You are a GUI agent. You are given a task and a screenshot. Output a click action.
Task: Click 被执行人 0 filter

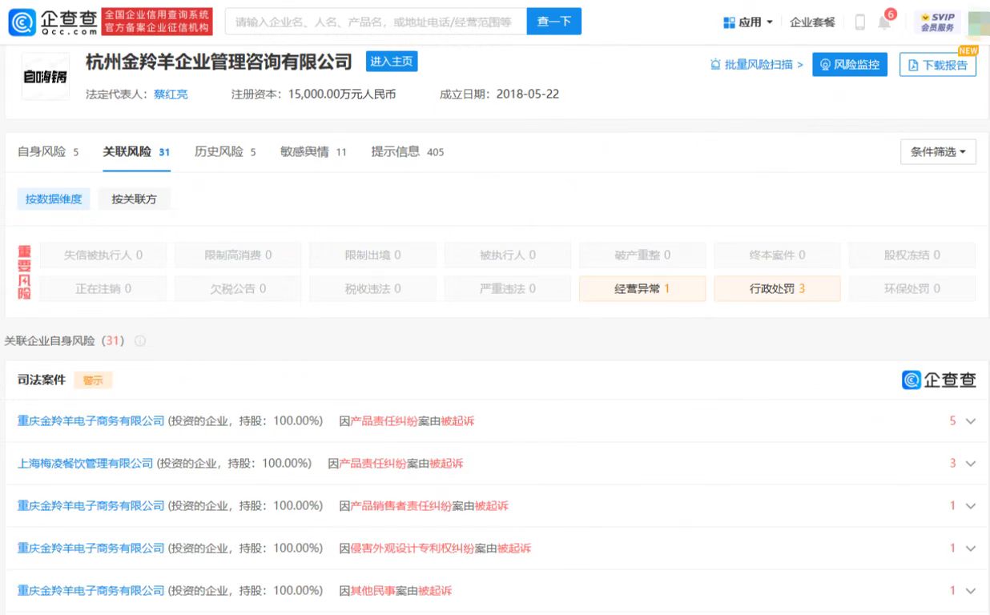[508, 255]
